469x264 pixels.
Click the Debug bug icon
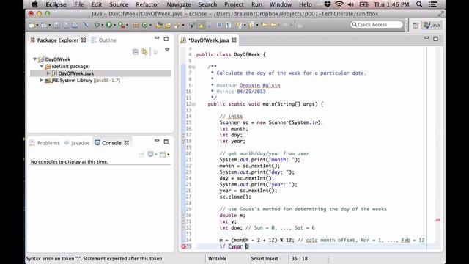tap(97, 25)
